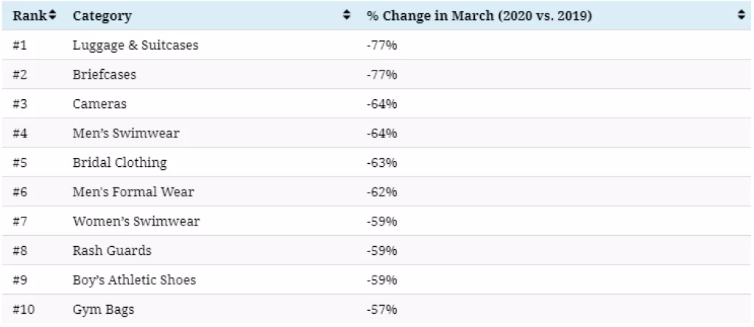Click the Women's Swimwear category
The height and width of the screenshot is (327, 754).
tap(136, 222)
